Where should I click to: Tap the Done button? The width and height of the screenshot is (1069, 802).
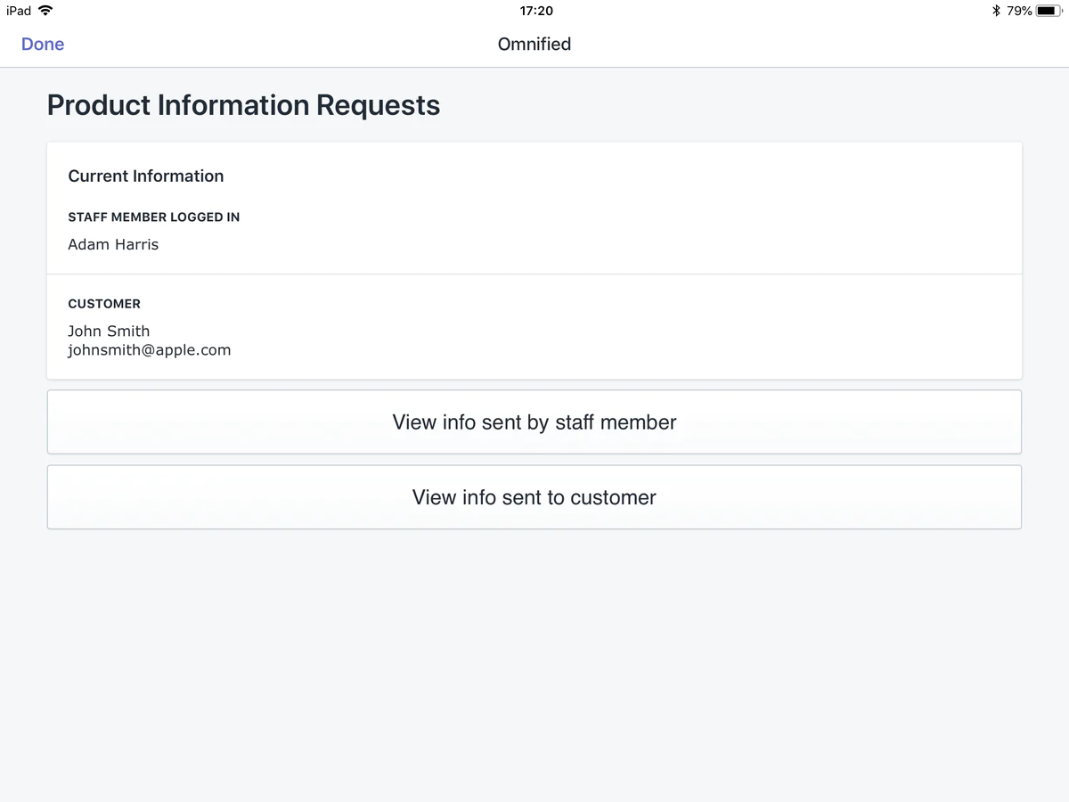(43, 45)
